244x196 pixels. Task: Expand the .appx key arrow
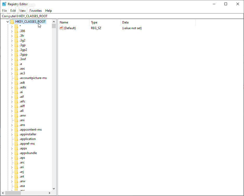[x=12, y=149]
